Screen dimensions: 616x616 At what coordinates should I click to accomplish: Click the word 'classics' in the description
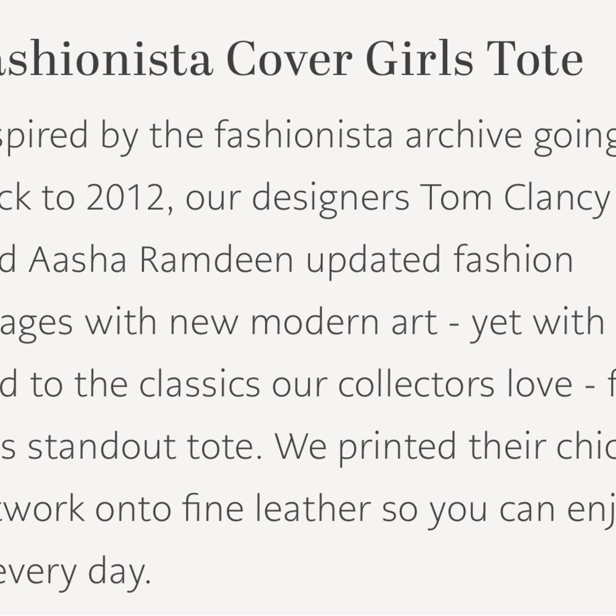pos(200,383)
